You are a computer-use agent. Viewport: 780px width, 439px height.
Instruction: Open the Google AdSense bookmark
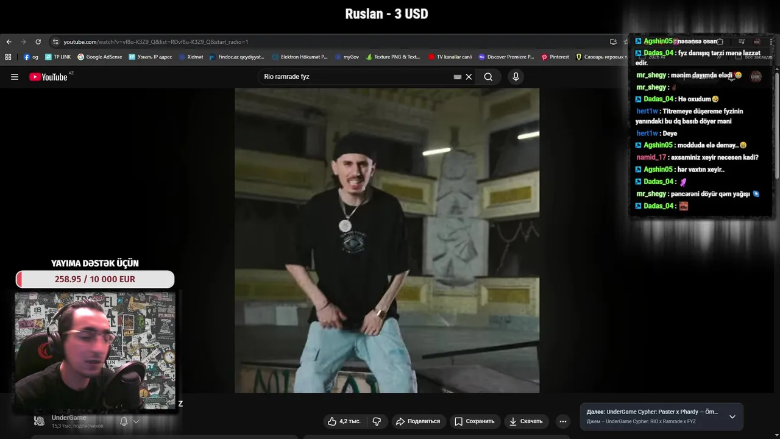point(100,57)
